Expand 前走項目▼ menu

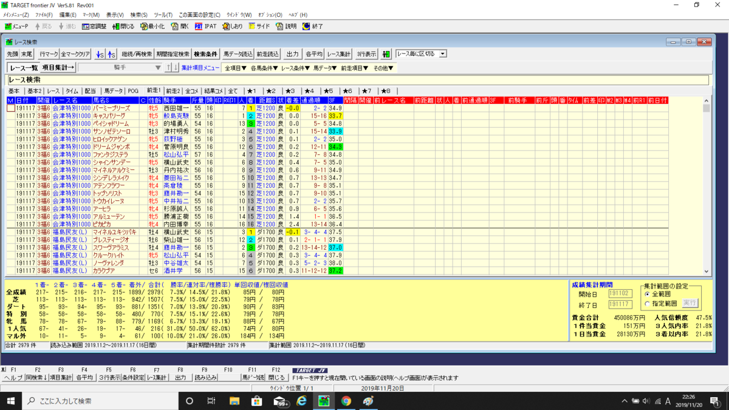tap(354, 68)
